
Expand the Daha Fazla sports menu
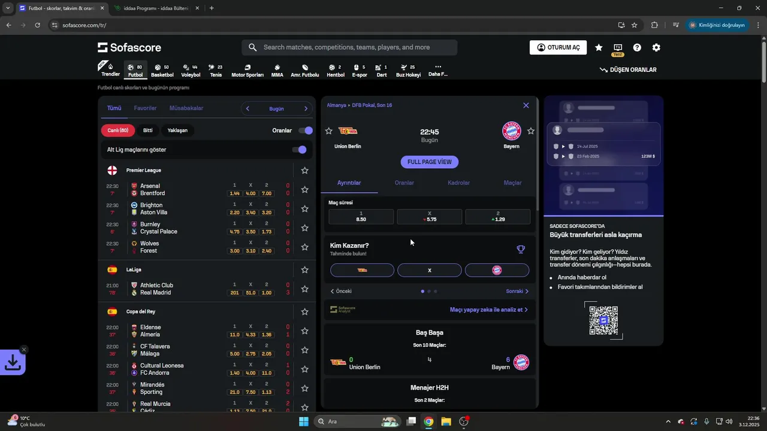coord(438,71)
